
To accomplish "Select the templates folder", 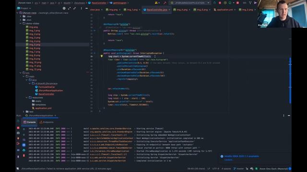I will coord(39,105).
